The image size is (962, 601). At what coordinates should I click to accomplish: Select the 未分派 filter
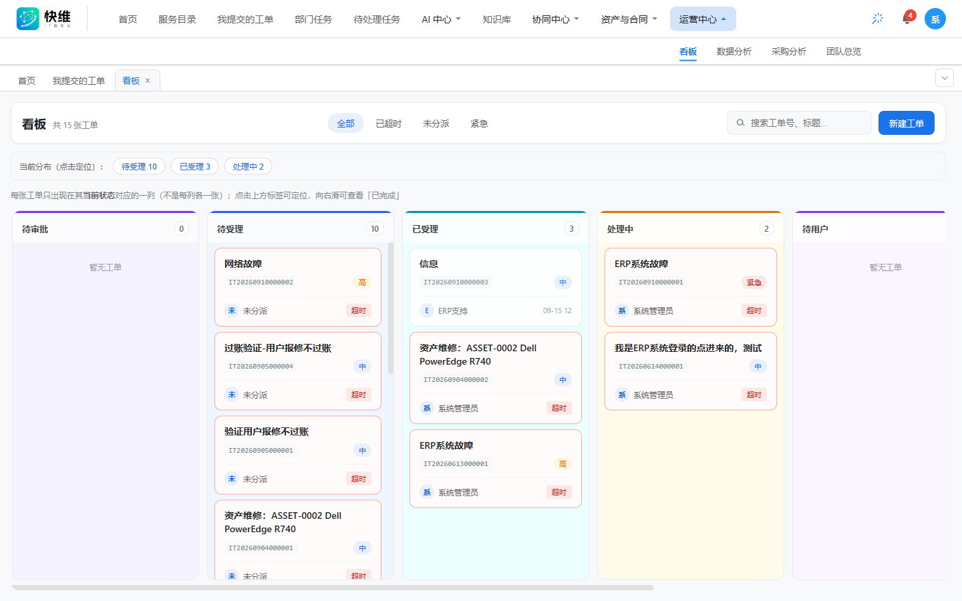(x=436, y=124)
